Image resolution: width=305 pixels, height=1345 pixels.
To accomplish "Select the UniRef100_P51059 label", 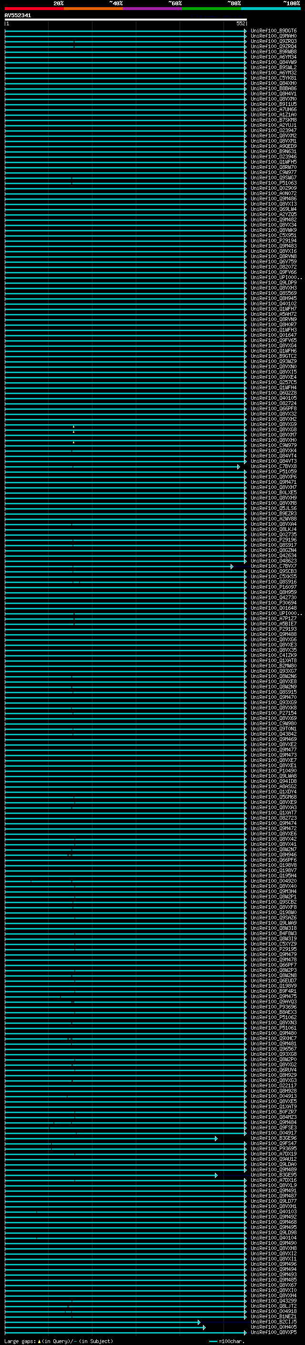I will (x=274, y=472).
